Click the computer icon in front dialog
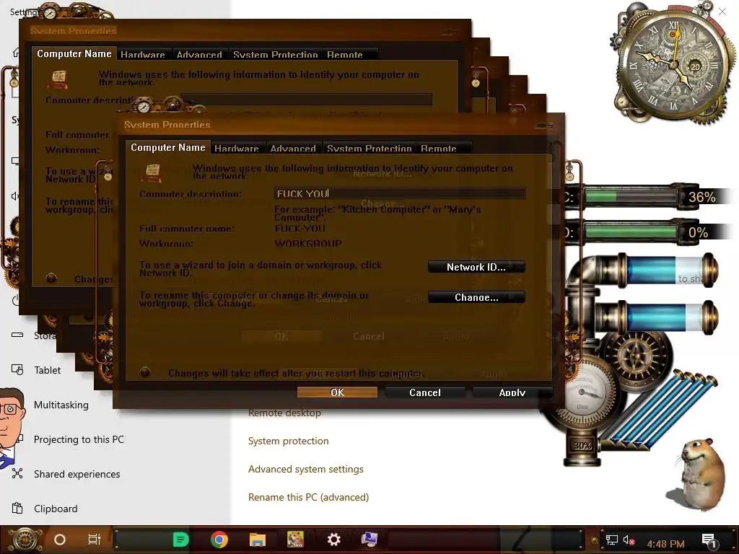This screenshot has height=554, width=739. click(x=152, y=172)
